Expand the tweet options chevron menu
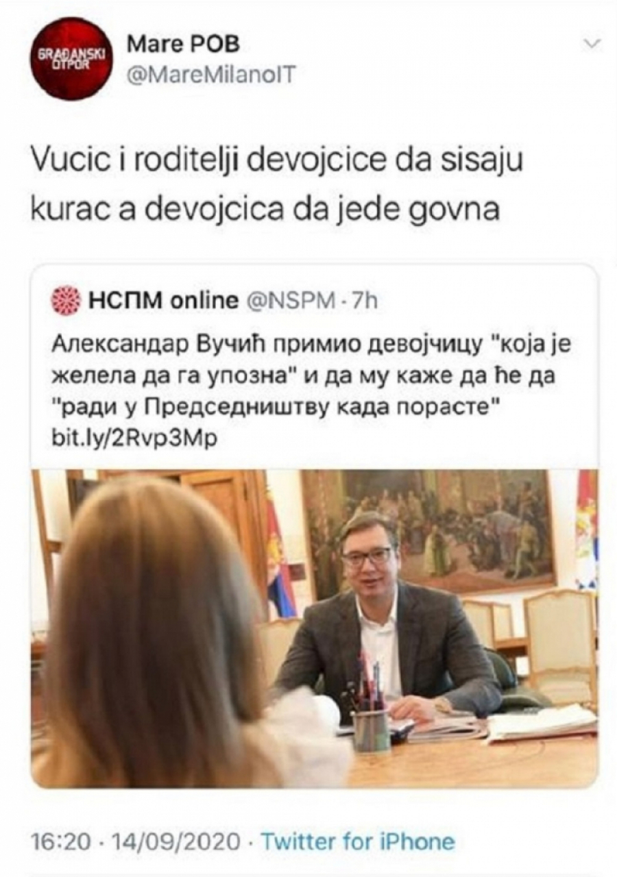This screenshot has width=617, height=877. (x=591, y=44)
